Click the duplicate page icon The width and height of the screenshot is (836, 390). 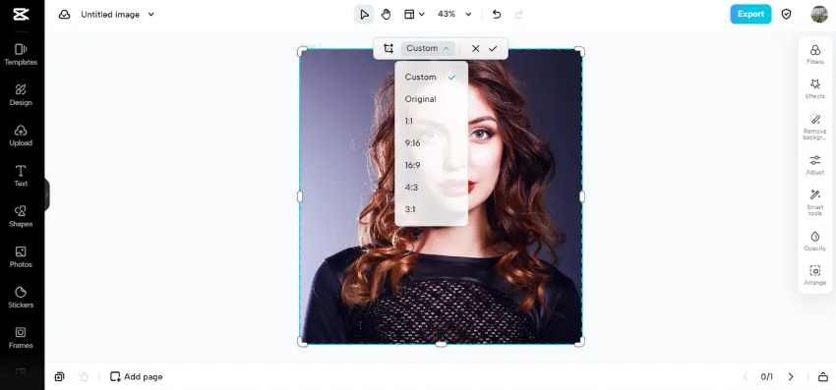pyautogui.click(x=59, y=376)
